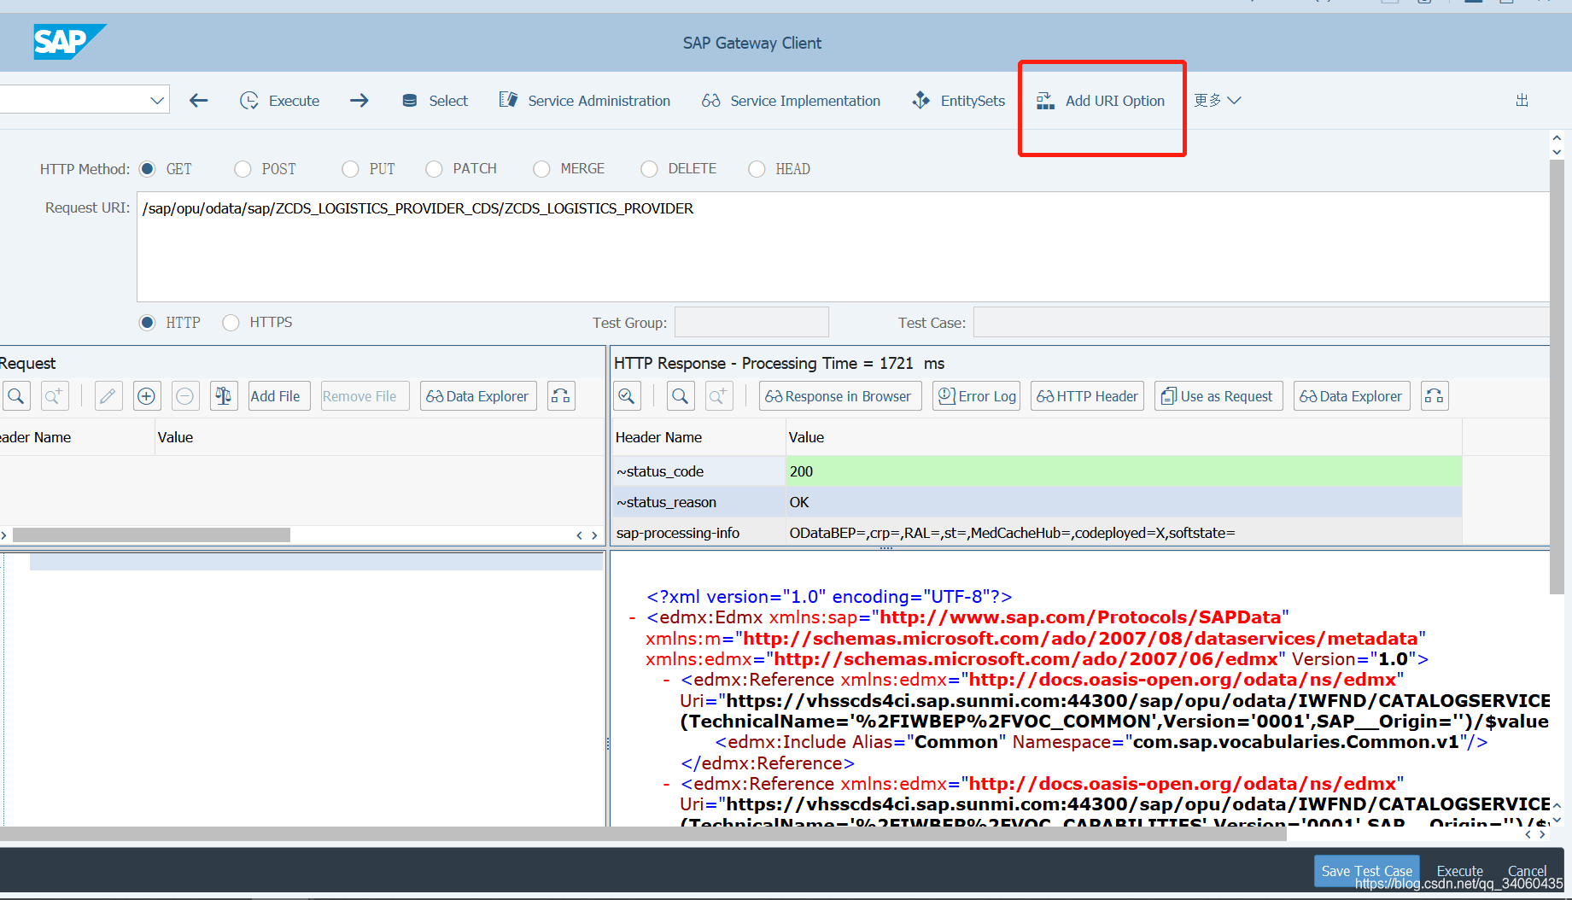Open the command field dropdown

pyautogui.click(x=157, y=100)
